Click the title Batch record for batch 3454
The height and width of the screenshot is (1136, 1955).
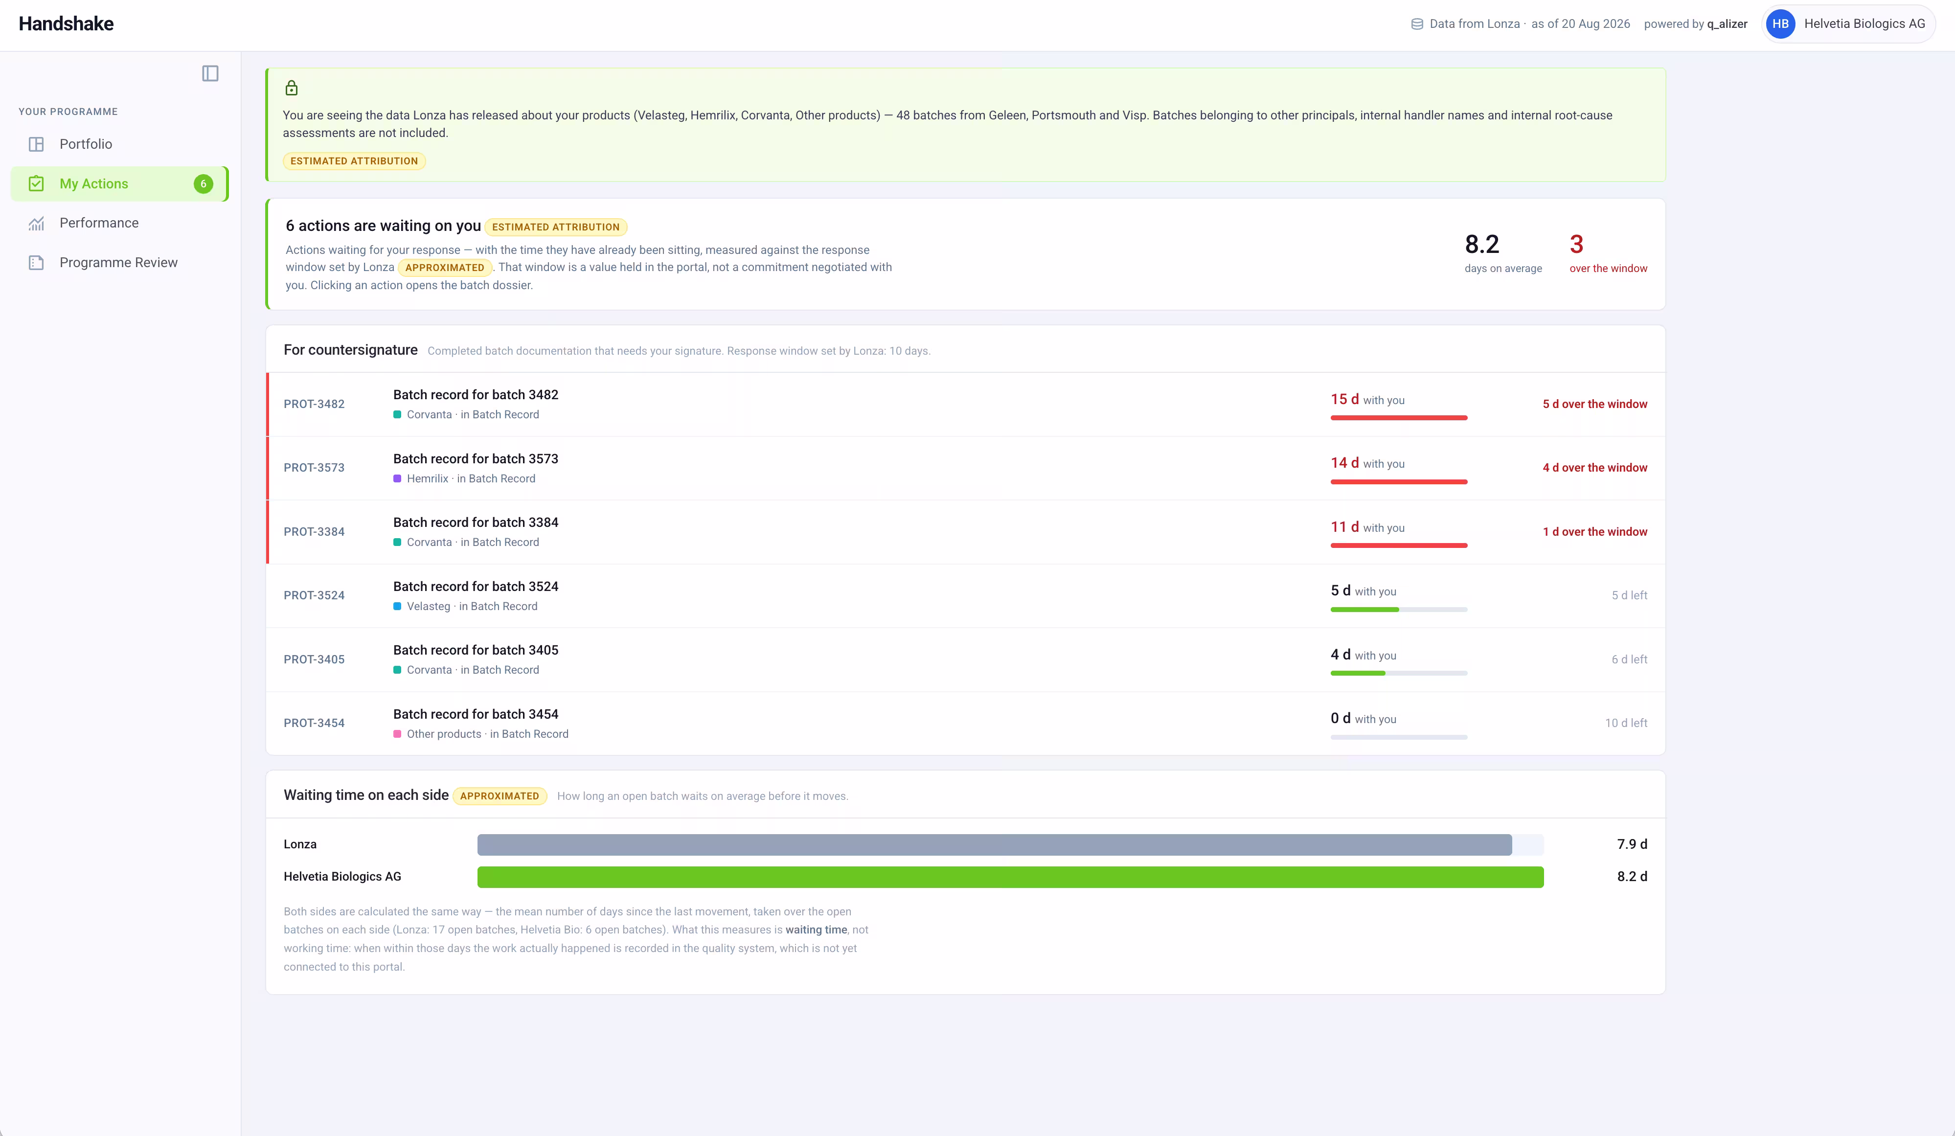click(x=476, y=715)
